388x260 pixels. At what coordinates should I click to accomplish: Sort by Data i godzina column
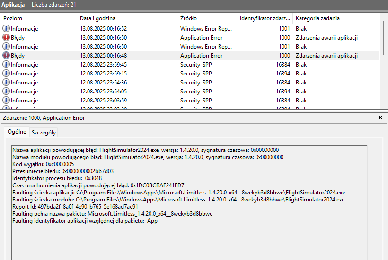coord(127,18)
